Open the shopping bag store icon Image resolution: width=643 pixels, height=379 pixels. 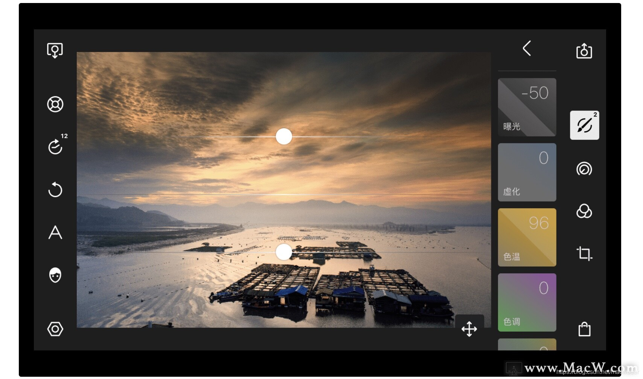[x=584, y=329]
